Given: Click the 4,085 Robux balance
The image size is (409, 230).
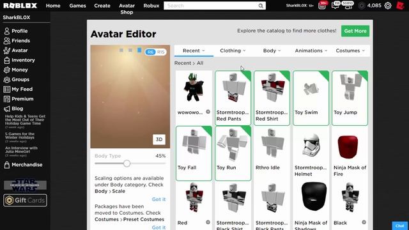Looking at the screenshot, I should click(374, 6).
